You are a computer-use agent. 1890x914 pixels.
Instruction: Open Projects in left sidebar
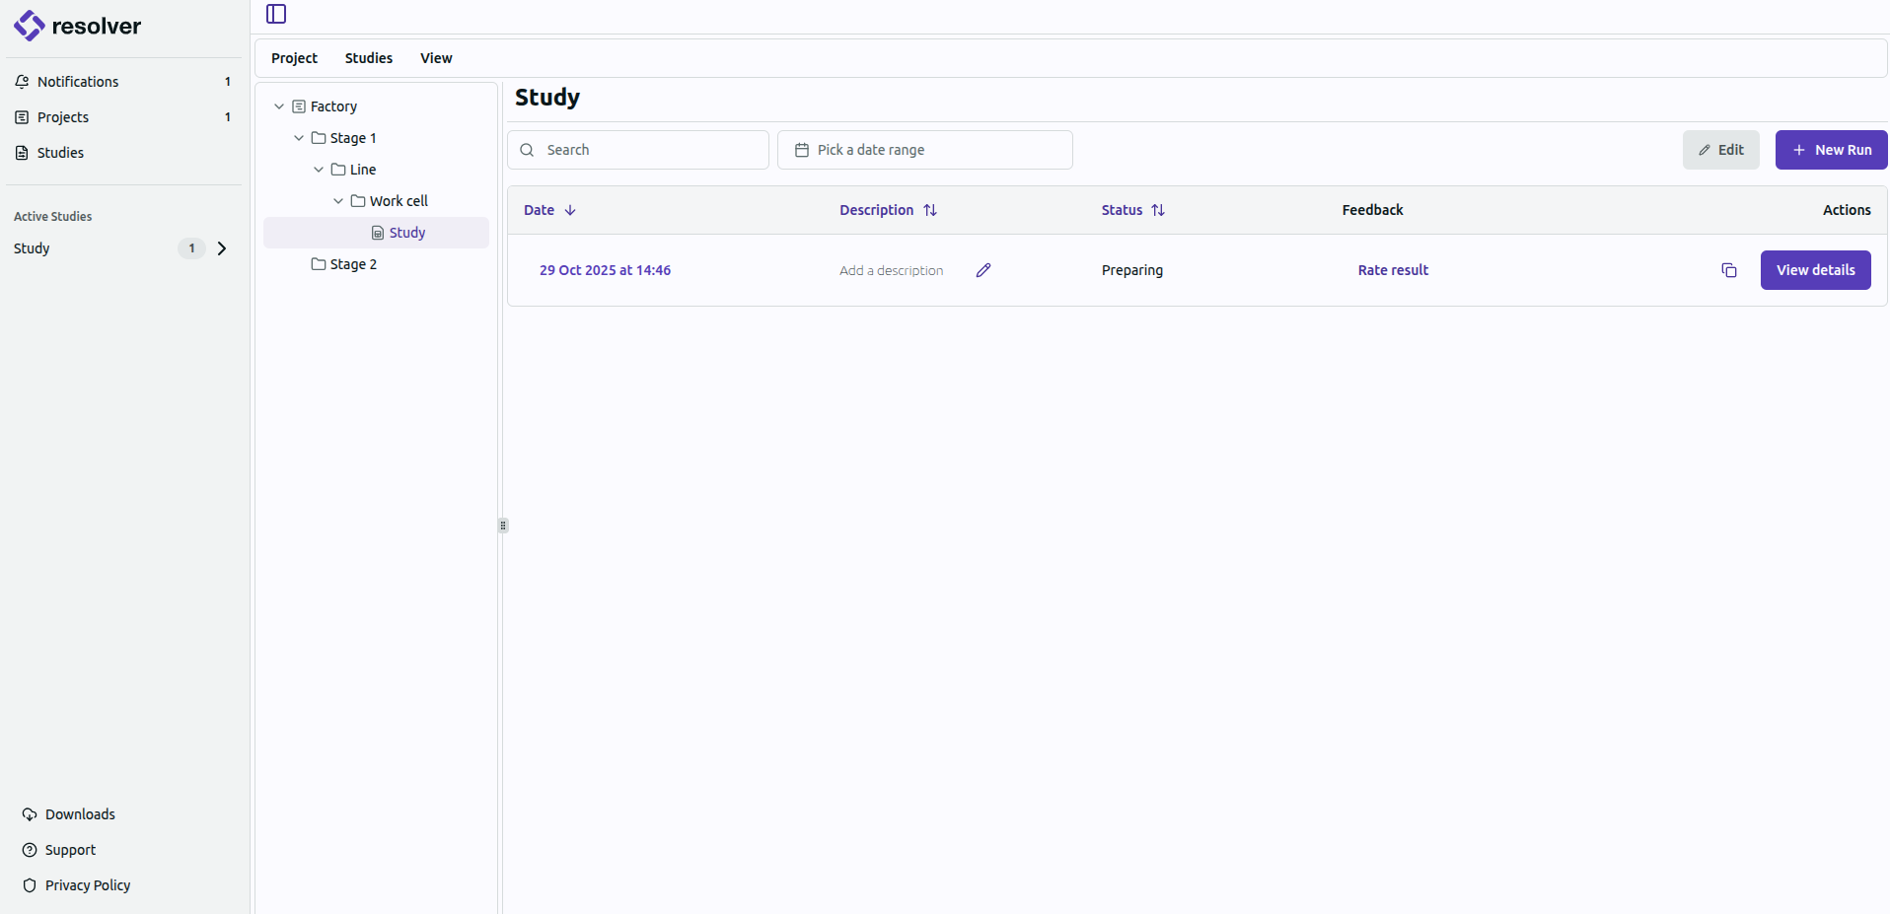(x=62, y=117)
